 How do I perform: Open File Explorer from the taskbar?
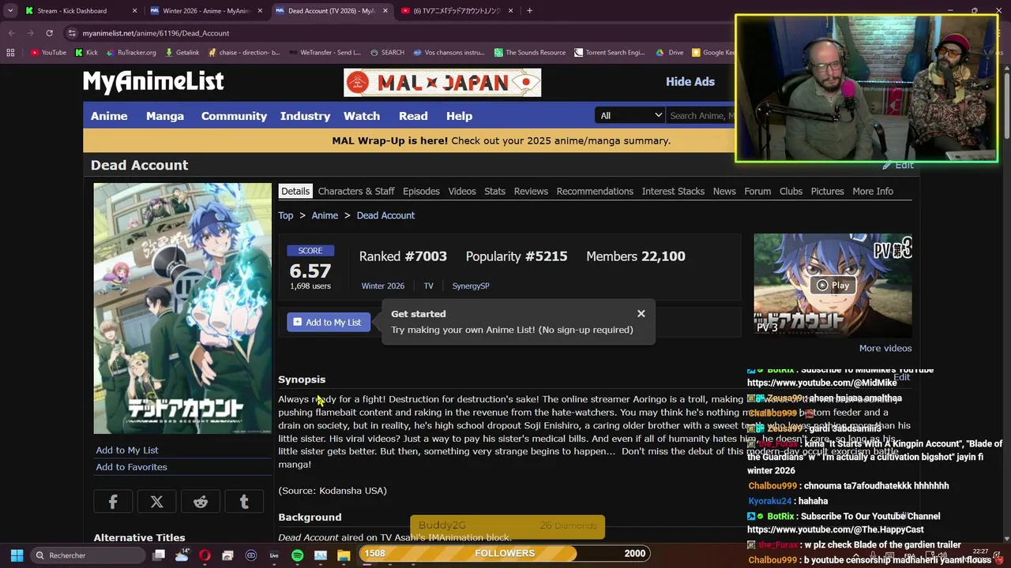344,555
